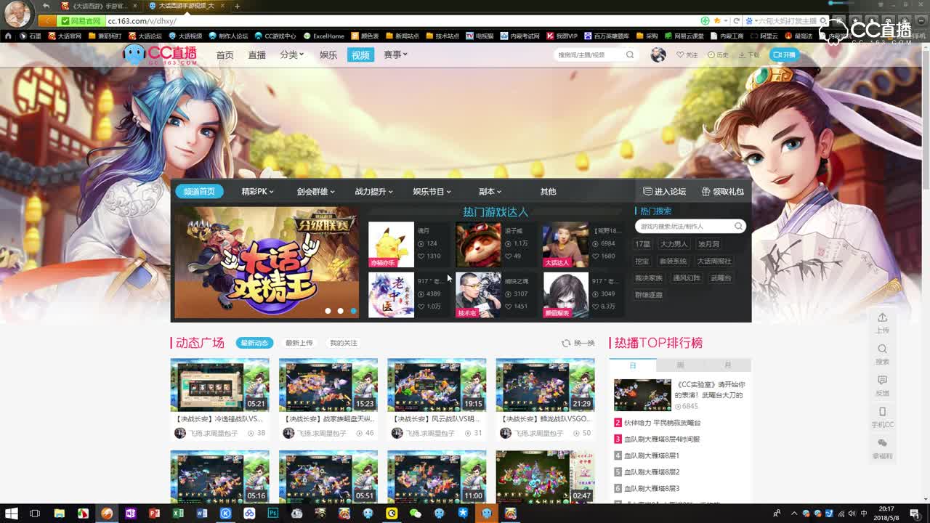Launch Photoshop from the taskbar

pyautogui.click(x=273, y=514)
